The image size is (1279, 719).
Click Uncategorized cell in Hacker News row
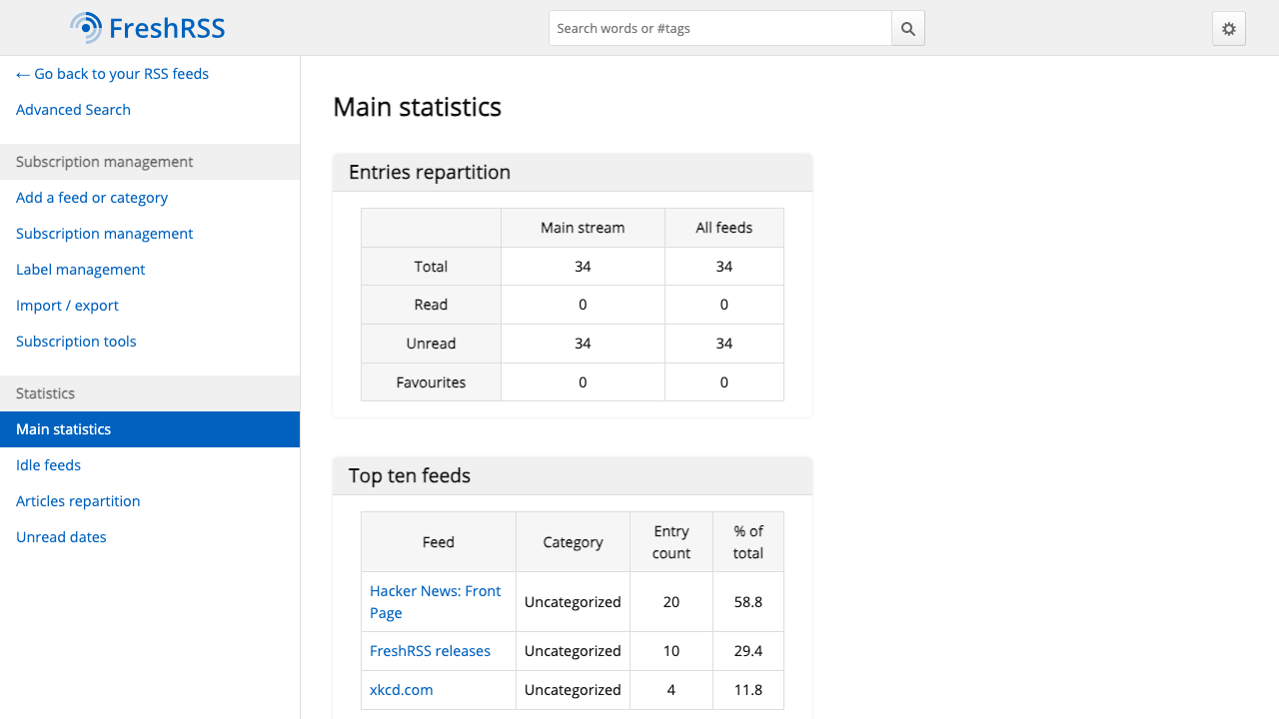pyautogui.click(x=573, y=602)
